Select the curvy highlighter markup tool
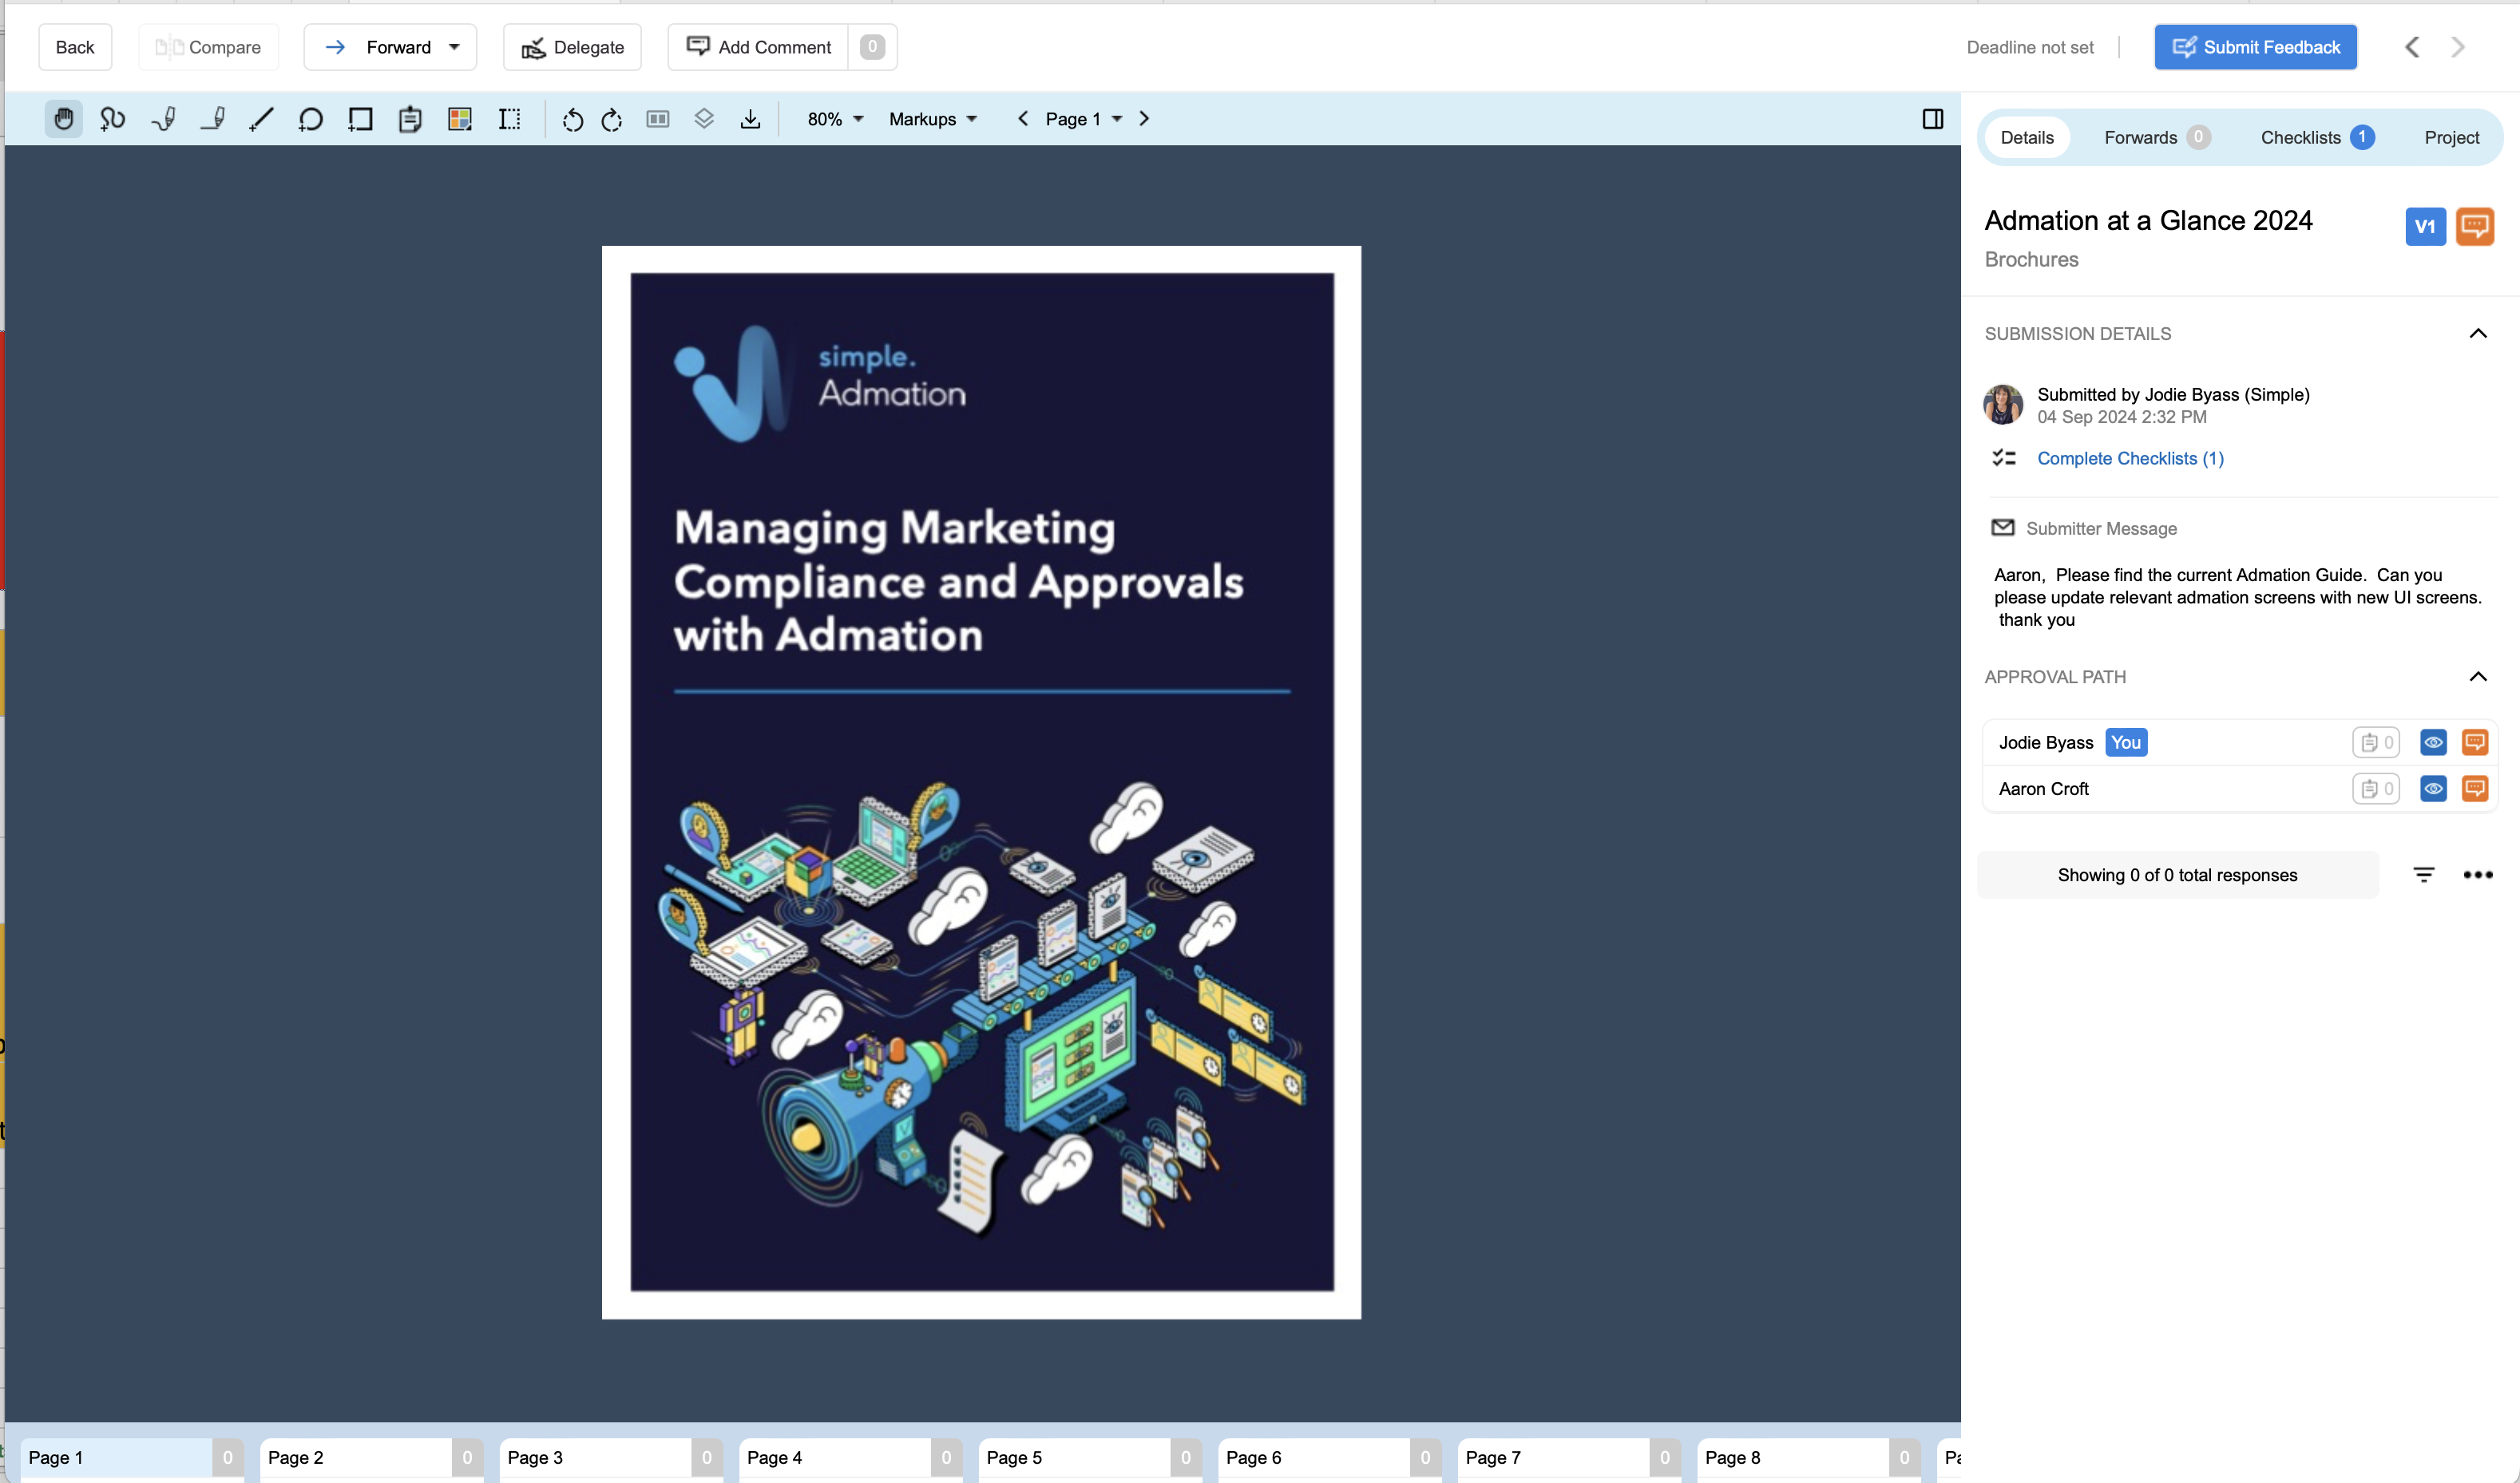 click(163, 119)
